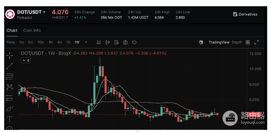Select the 4H timeframe
271x132 pixels.
pyautogui.click(x=60, y=42)
